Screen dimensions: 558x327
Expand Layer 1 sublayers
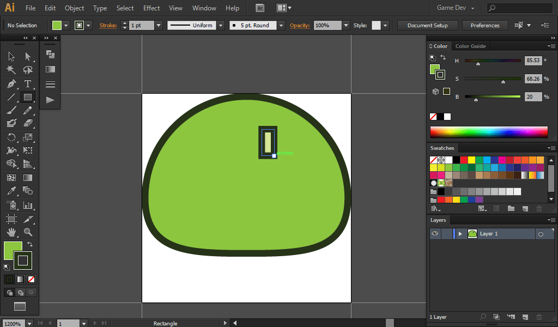coord(460,234)
